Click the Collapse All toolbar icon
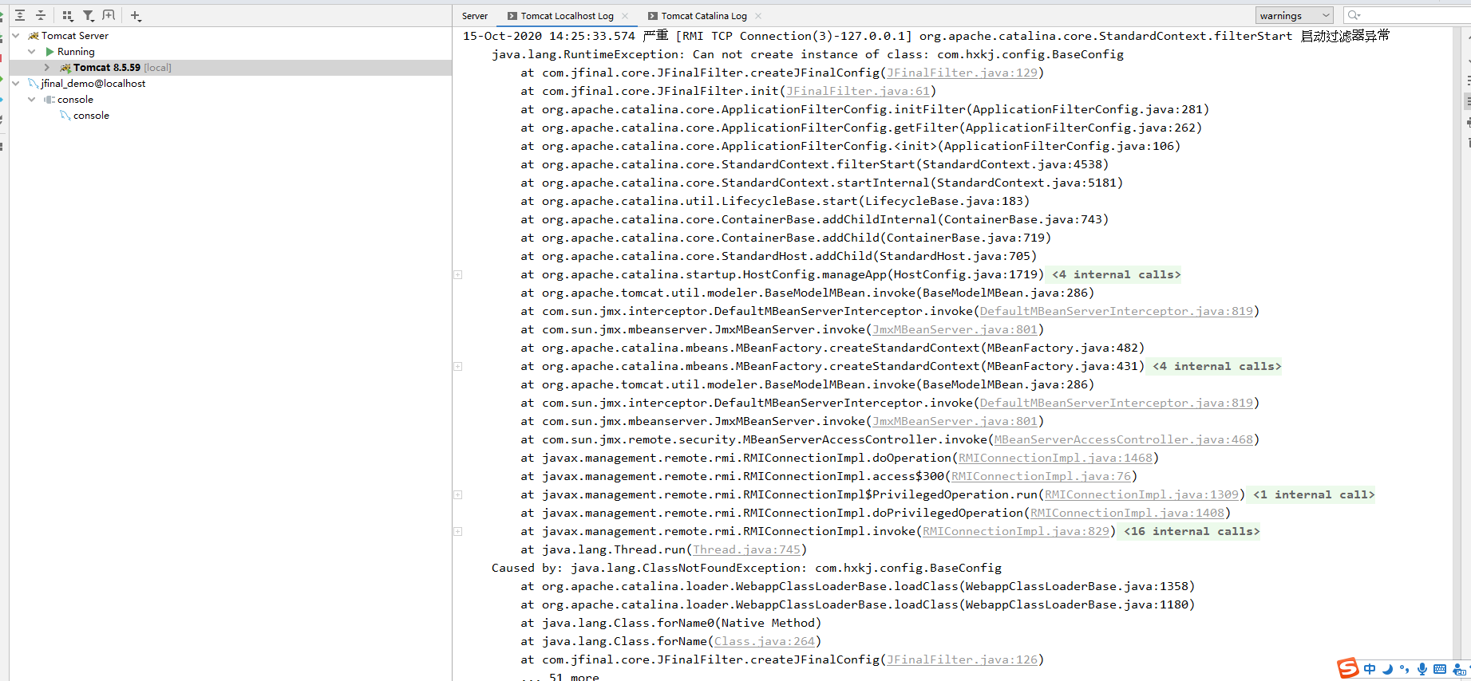This screenshot has height=681, width=1471. click(41, 15)
